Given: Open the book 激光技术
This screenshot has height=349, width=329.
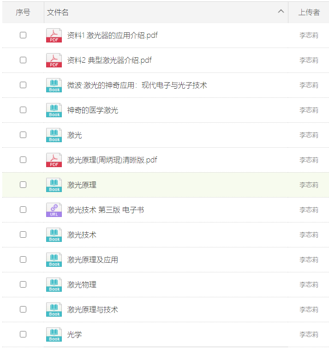Looking at the screenshot, I should 82,235.
